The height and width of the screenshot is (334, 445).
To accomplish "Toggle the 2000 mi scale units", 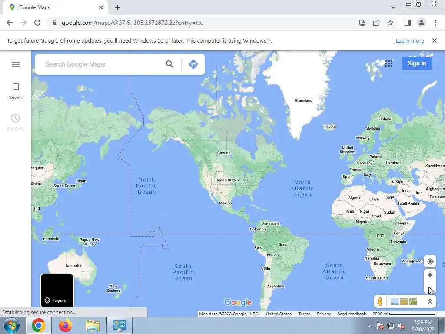I will (x=404, y=314).
